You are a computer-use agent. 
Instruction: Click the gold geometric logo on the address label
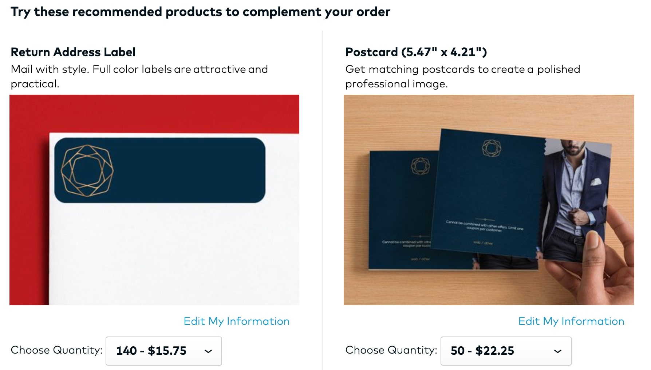click(x=87, y=170)
